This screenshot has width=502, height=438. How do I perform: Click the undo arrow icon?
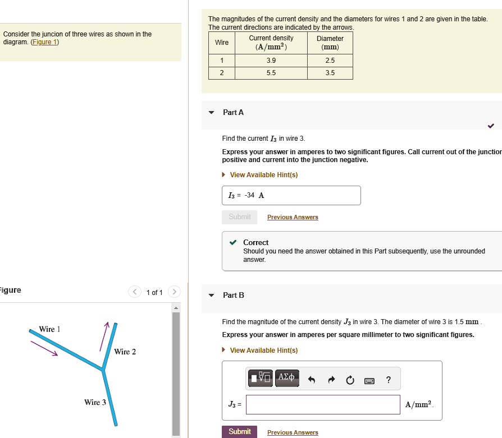click(312, 380)
